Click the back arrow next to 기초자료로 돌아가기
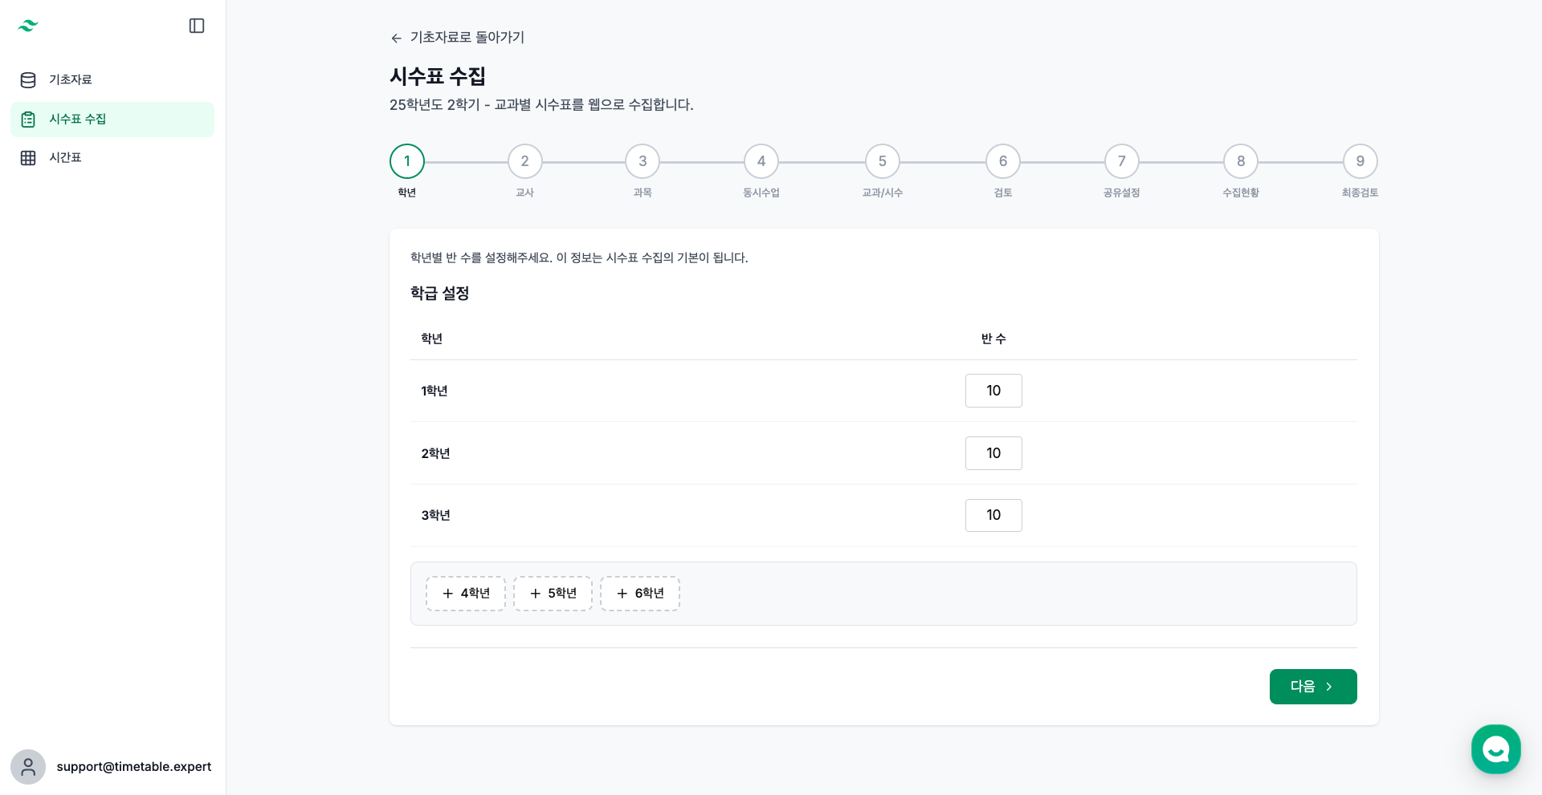The width and height of the screenshot is (1542, 795). click(396, 39)
